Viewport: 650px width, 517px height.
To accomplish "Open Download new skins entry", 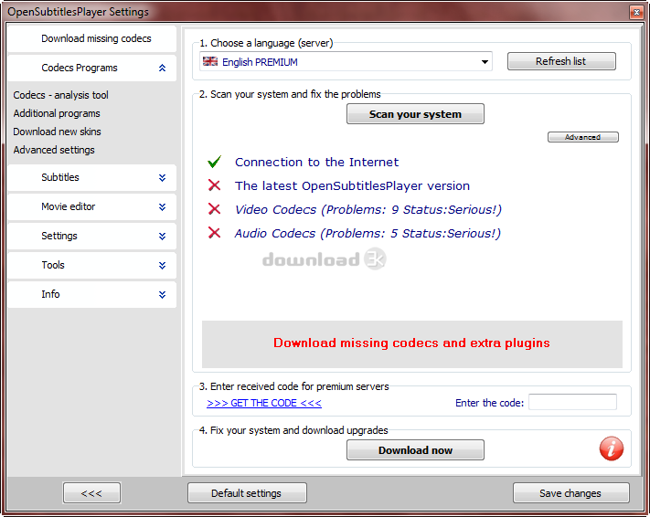I will pyautogui.click(x=57, y=132).
